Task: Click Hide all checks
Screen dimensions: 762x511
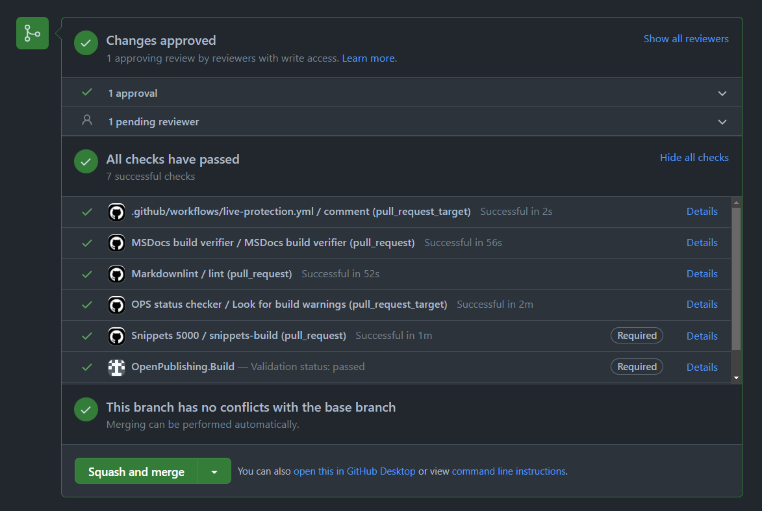Action: pos(694,157)
